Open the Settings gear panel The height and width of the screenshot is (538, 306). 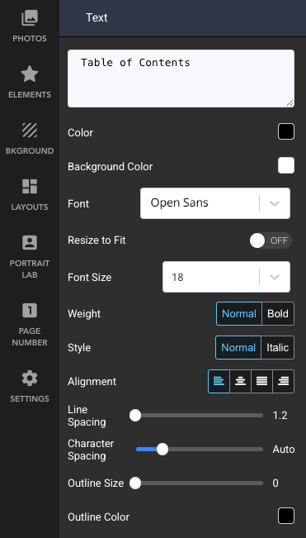(30, 386)
